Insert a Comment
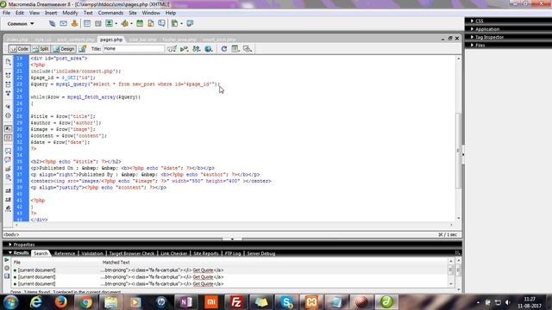552x310 pixels. [x=161, y=23]
